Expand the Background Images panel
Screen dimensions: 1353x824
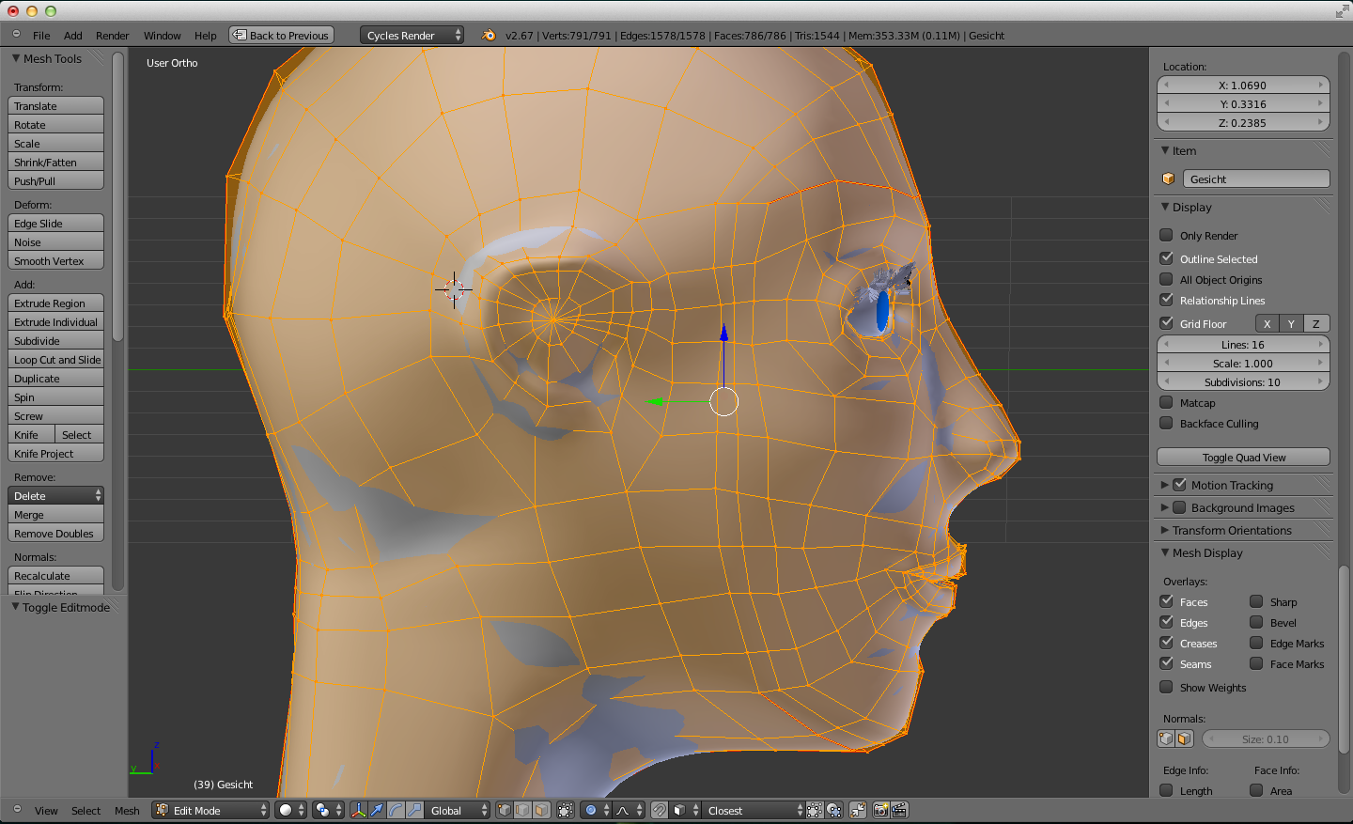coord(1165,507)
